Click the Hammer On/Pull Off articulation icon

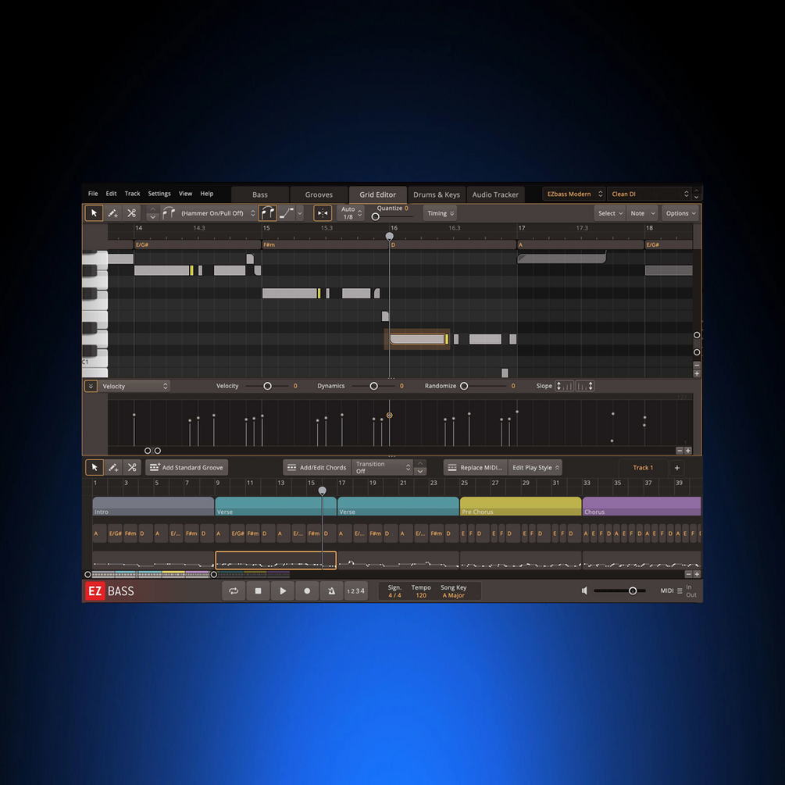point(169,213)
